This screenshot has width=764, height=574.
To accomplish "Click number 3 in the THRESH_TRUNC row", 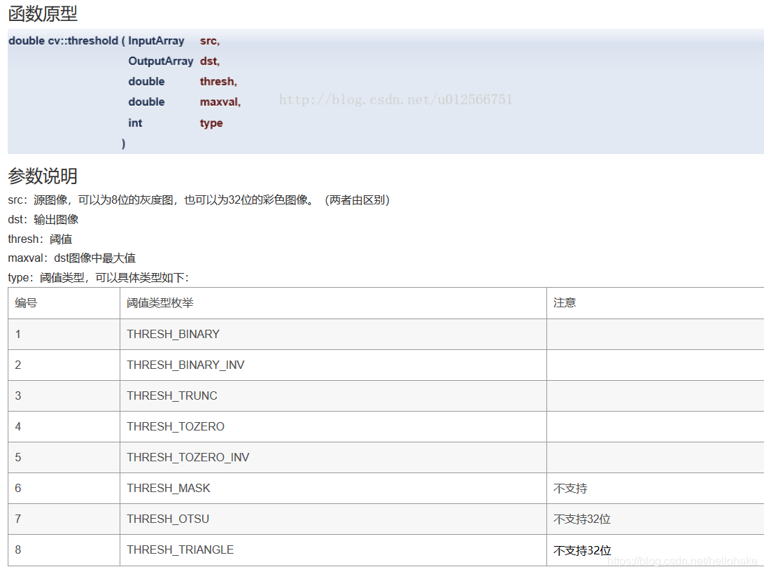I will coord(18,396).
